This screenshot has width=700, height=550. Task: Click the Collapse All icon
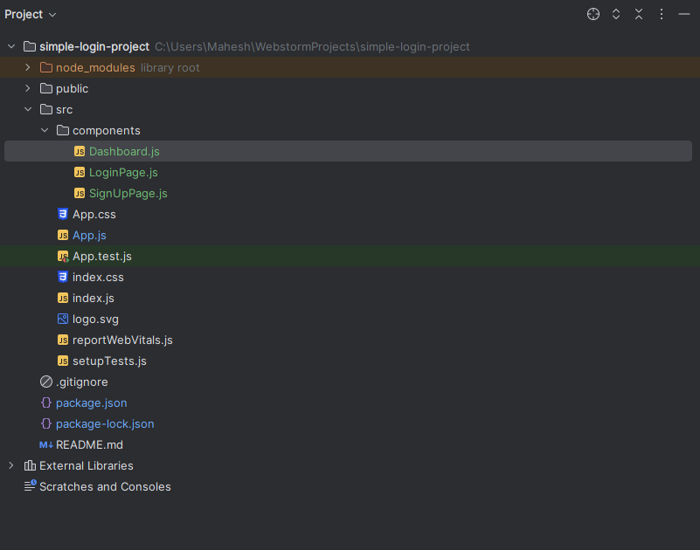point(639,14)
